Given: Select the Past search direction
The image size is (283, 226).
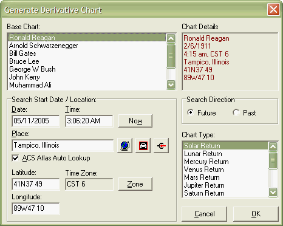Looking at the screenshot, I should (x=236, y=112).
